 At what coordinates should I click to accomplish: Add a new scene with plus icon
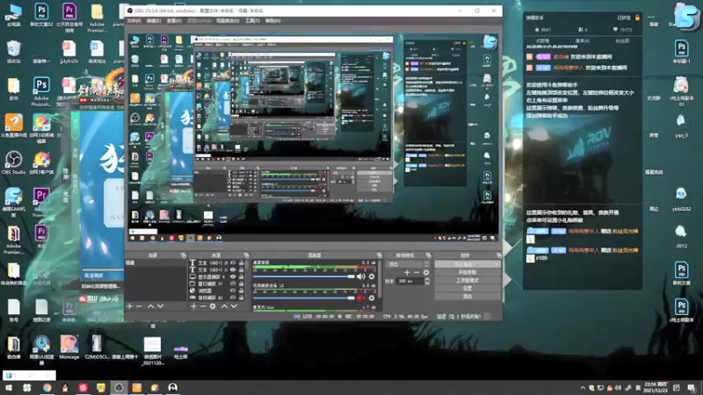pyautogui.click(x=129, y=306)
